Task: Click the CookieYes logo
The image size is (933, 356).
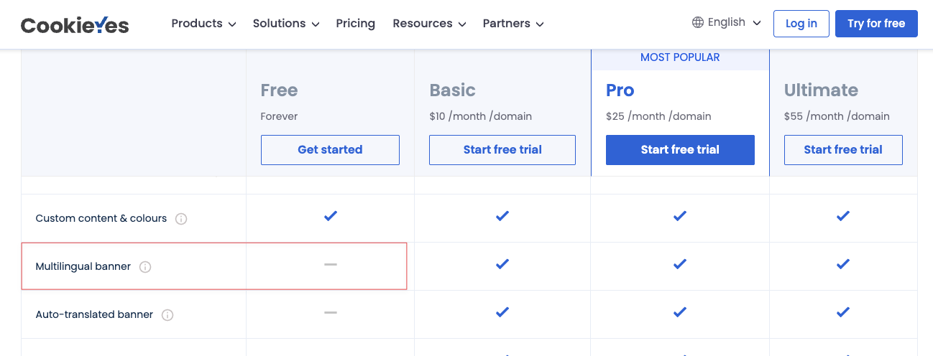Action: pos(75,25)
